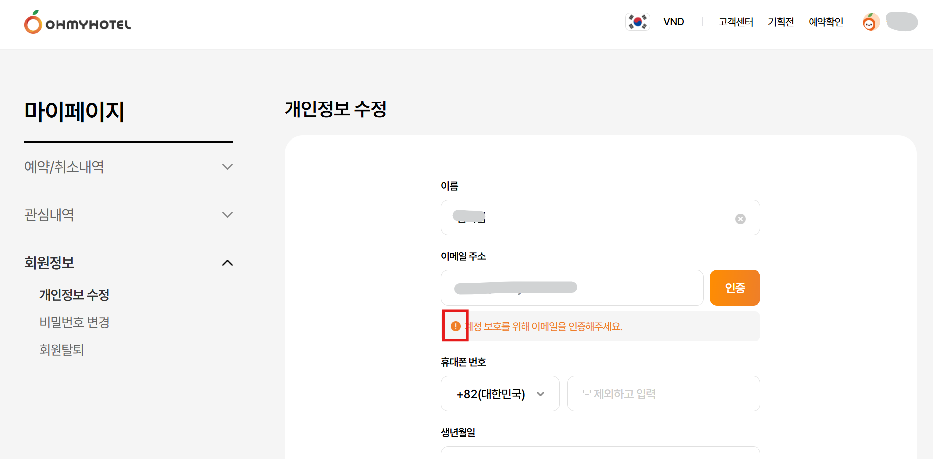933x459 pixels.
Task: Expand the 예약/취소내역 section
Action: pyautogui.click(x=227, y=167)
